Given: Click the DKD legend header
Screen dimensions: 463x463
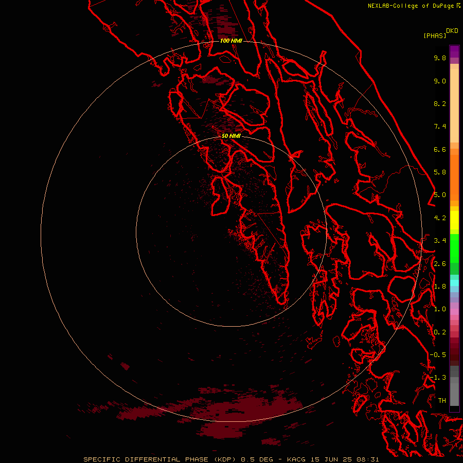Looking at the screenshot, I should [x=452, y=31].
